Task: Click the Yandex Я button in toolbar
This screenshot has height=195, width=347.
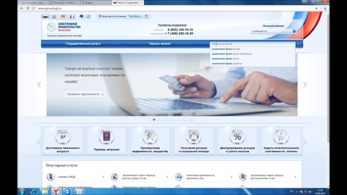Action: [x=28, y=8]
